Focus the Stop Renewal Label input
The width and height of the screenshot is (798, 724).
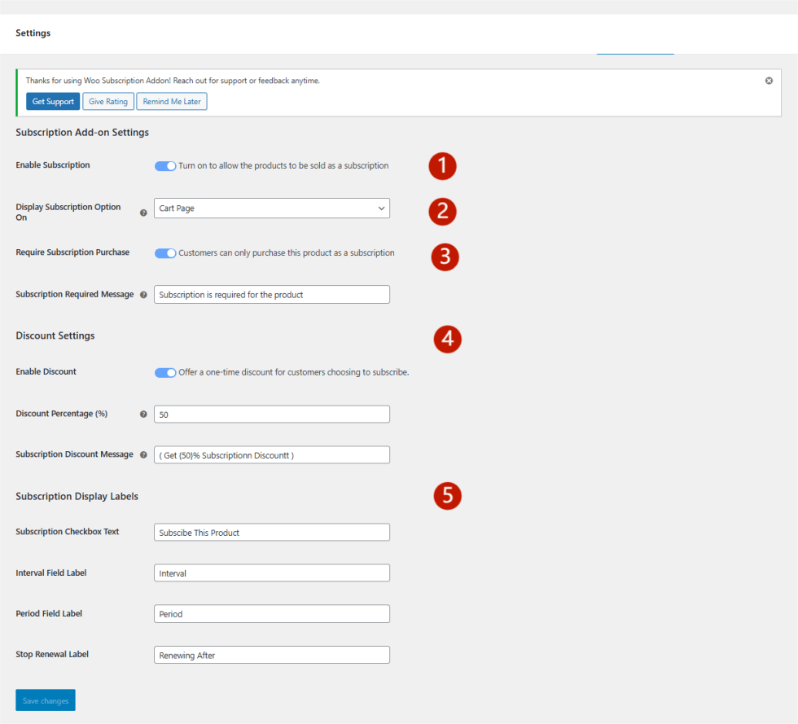click(x=272, y=656)
